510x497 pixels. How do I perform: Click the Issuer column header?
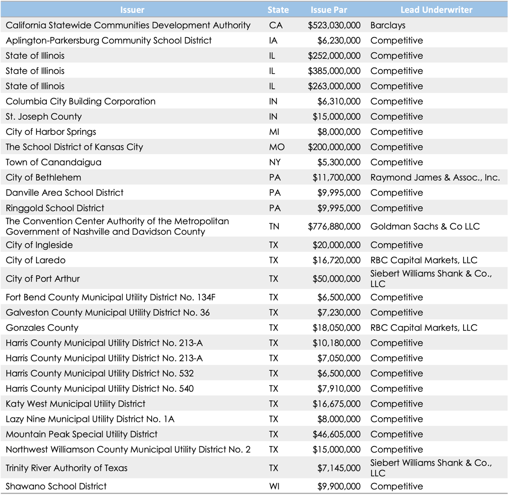click(x=132, y=10)
